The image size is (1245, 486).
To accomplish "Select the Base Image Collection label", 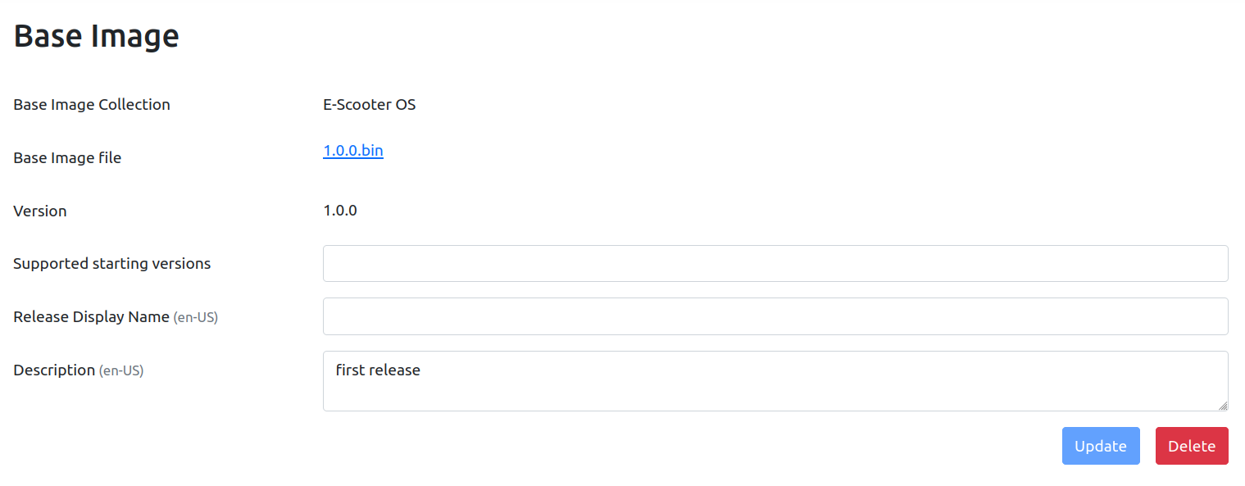I will tap(92, 105).
